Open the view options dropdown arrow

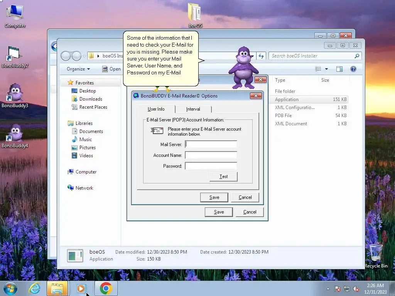click(326, 69)
